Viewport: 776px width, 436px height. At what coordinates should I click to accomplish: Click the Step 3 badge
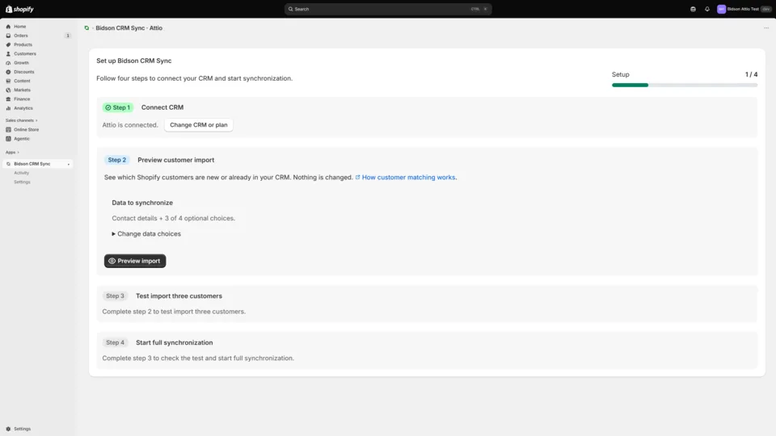pos(116,296)
